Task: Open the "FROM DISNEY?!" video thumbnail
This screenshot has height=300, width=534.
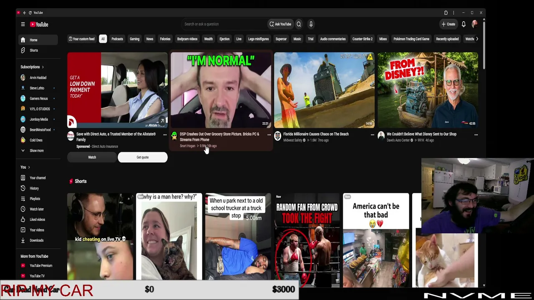Action: pos(428,90)
